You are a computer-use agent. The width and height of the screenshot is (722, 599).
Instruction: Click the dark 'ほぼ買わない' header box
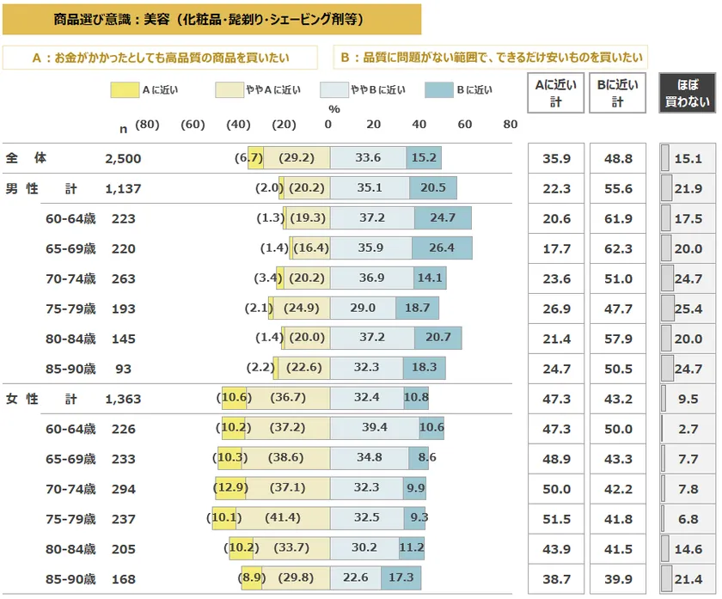(687, 93)
